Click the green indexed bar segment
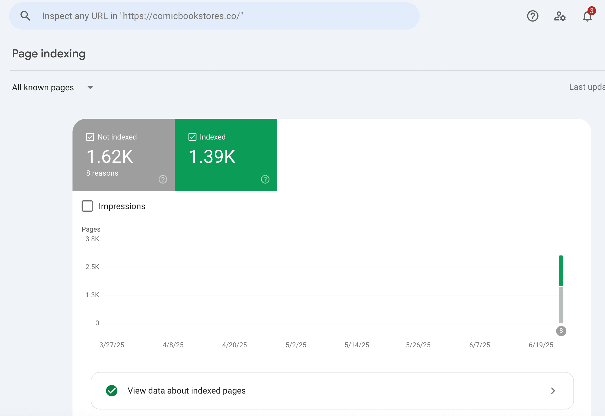Screen dimensions: 605x416 pyautogui.click(x=561, y=271)
